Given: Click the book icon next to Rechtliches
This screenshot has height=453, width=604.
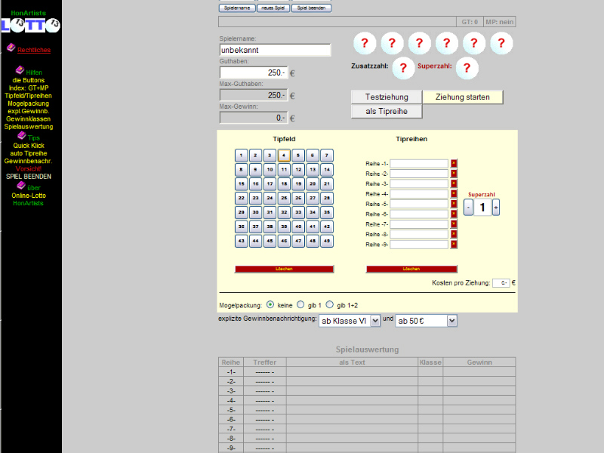Looking at the screenshot, I should 11,48.
